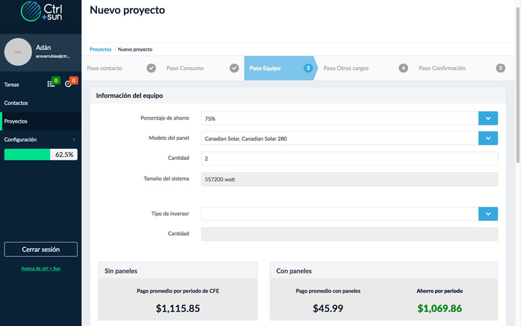The width and height of the screenshot is (521, 326).
Task: Click the $45.99 payment with panels value
Action: click(328, 308)
